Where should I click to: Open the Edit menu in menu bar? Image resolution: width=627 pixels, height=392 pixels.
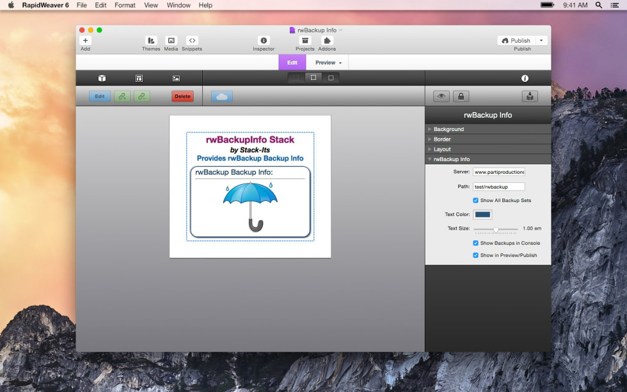click(x=100, y=5)
